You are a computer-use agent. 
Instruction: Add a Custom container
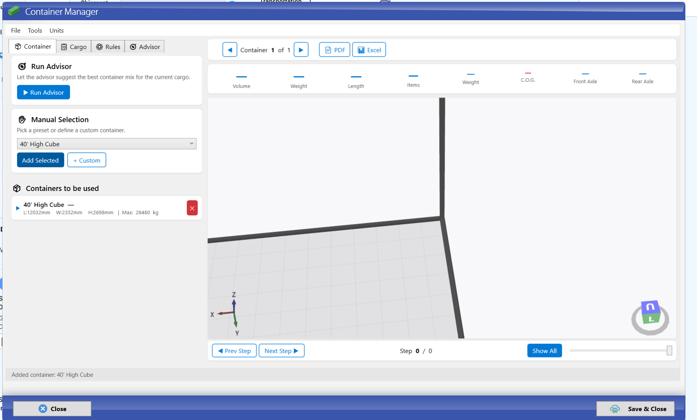(87, 160)
